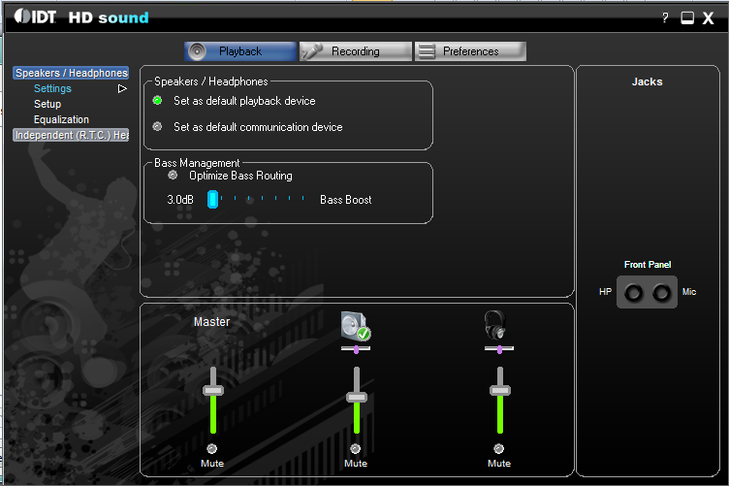Open the Preferences tab
Viewport: 729px width, 486px height.
point(470,51)
